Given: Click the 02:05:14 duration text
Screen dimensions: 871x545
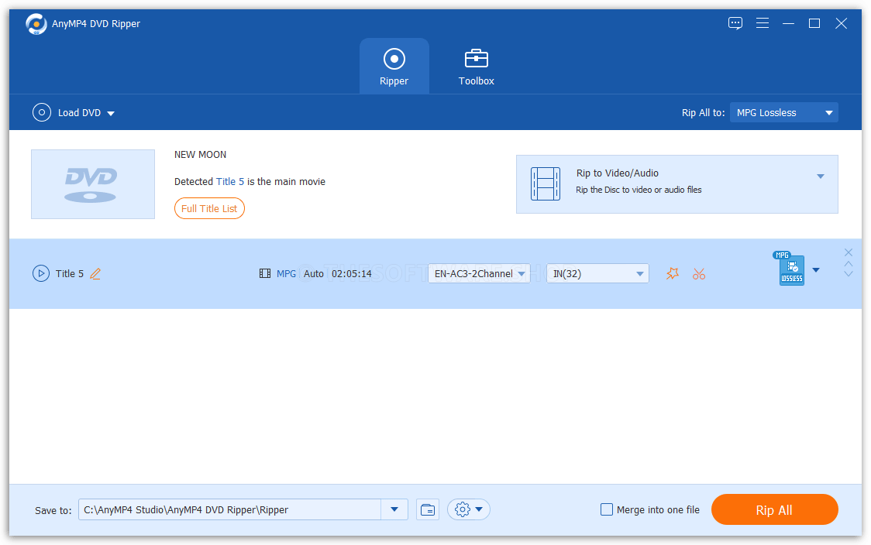Looking at the screenshot, I should tap(352, 273).
